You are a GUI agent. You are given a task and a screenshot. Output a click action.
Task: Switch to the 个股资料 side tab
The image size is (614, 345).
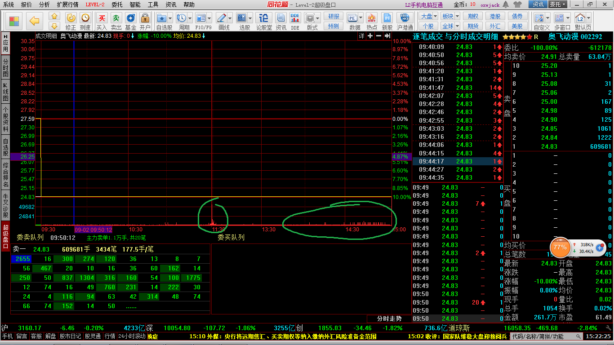(x=5, y=119)
